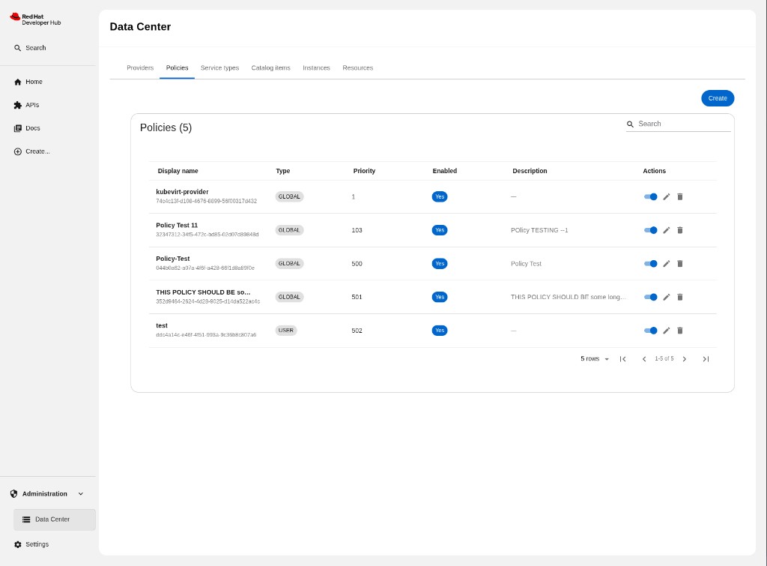Switch to the Providers tab
Image resolution: width=767 pixels, height=566 pixels.
[140, 68]
